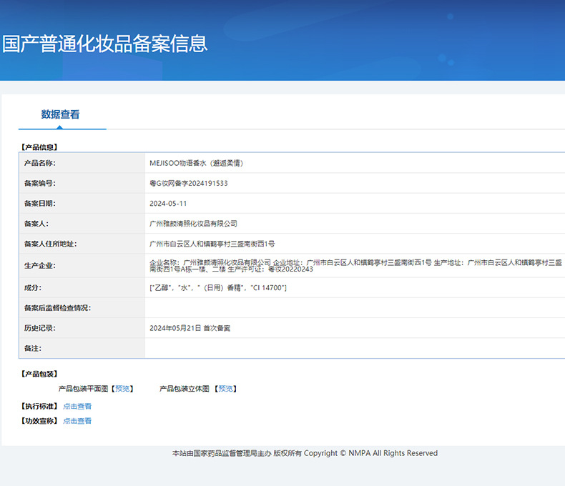Select the product name MEJISOO物语香水 value
Screen dimensions: 565x486
197,163
